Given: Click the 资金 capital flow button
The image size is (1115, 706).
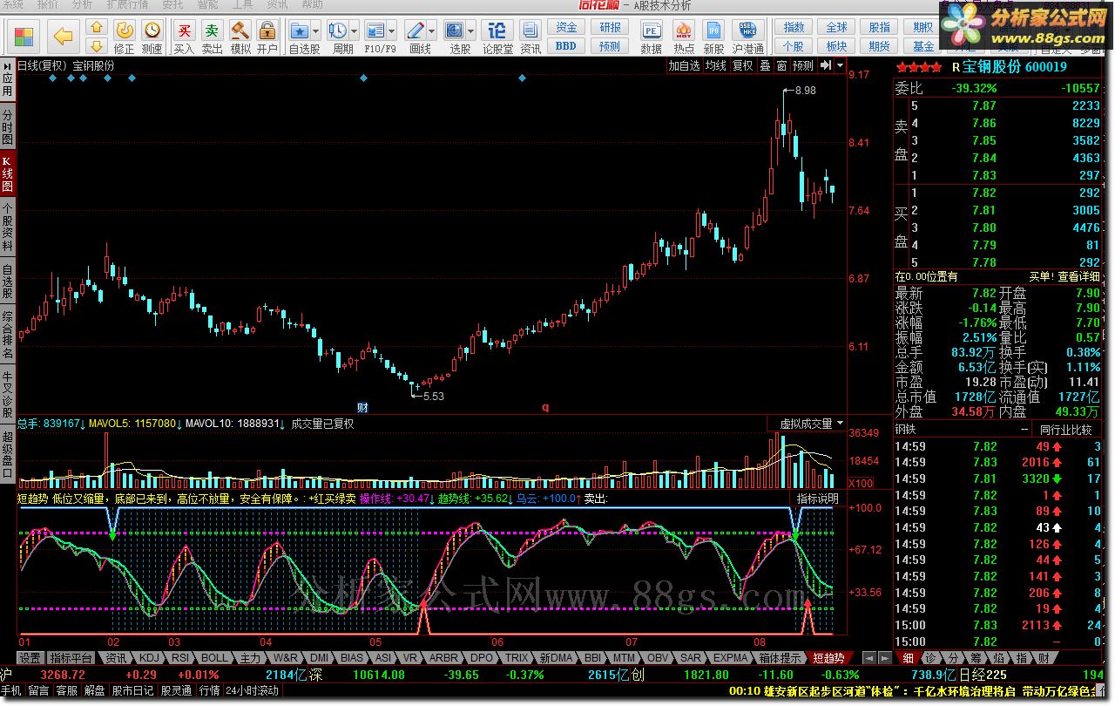Looking at the screenshot, I should pyautogui.click(x=566, y=28).
